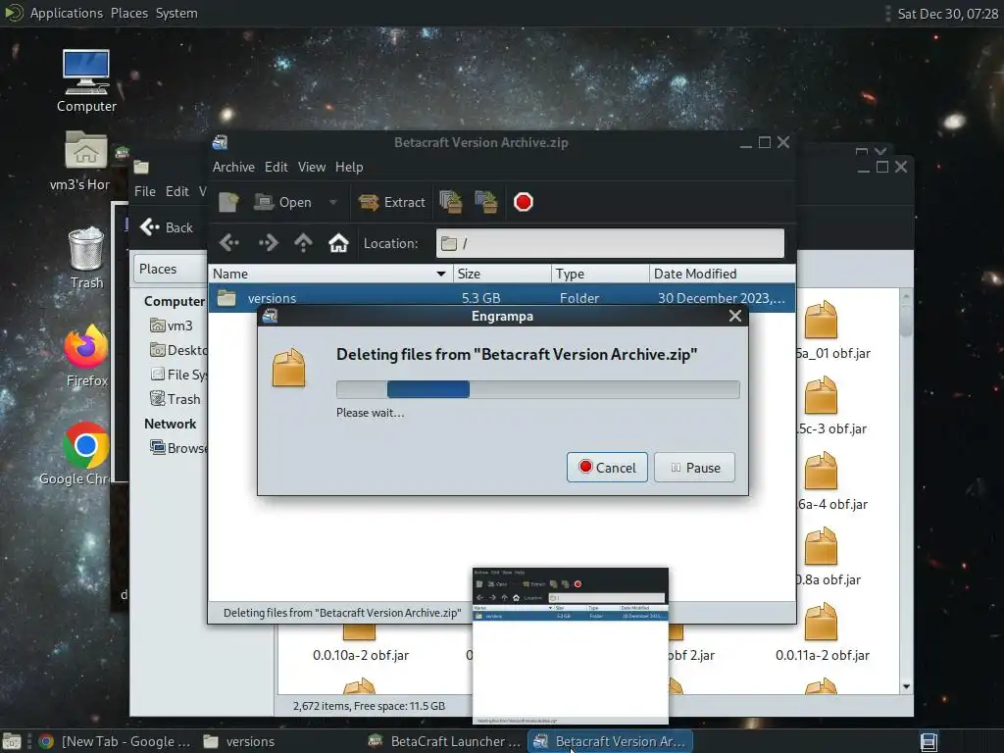This screenshot has height=753, width=1004.
Task: Select the versions folder row
Action: (x=501, y=298)
